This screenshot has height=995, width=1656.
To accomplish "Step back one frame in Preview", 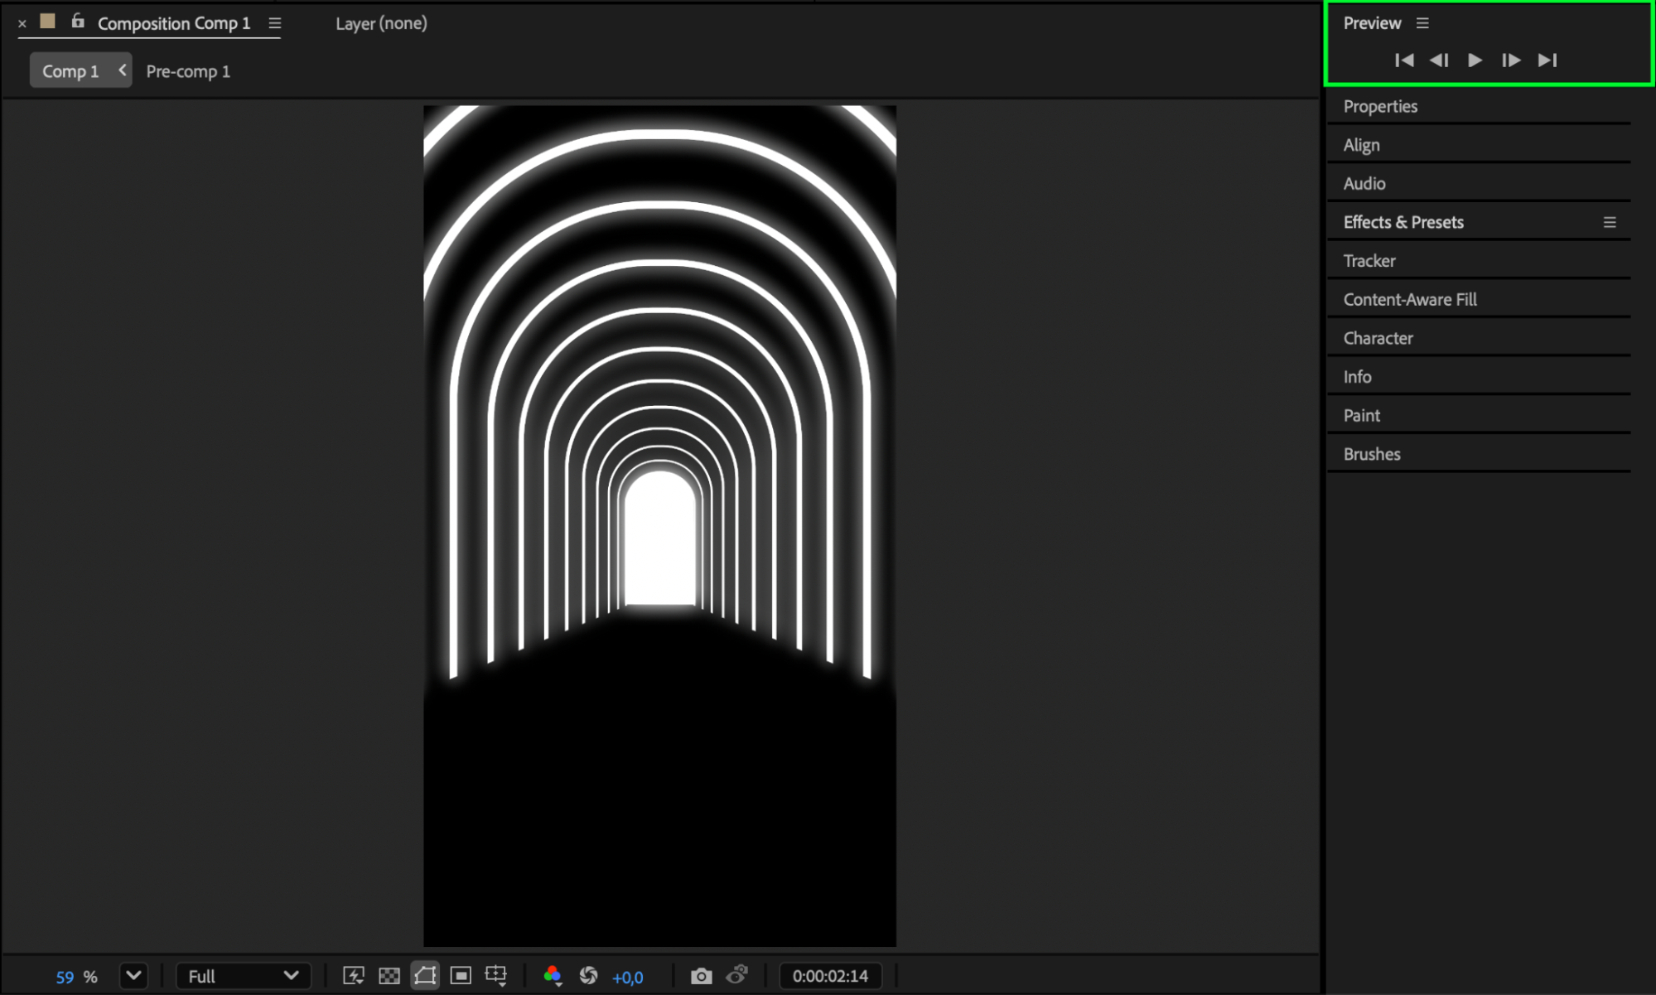I will pos(1439,60).
